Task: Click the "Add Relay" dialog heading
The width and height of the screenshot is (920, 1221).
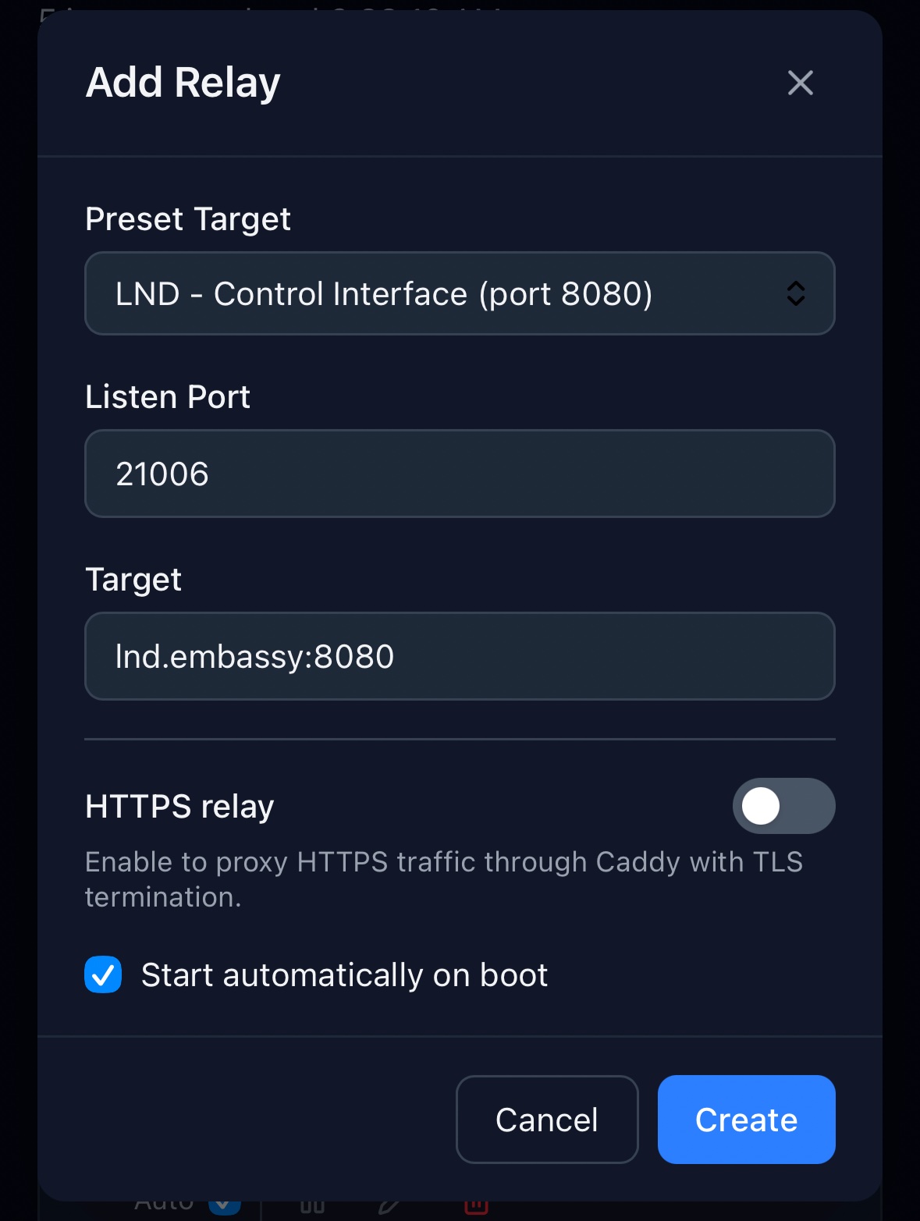Action: click(183, 83)
